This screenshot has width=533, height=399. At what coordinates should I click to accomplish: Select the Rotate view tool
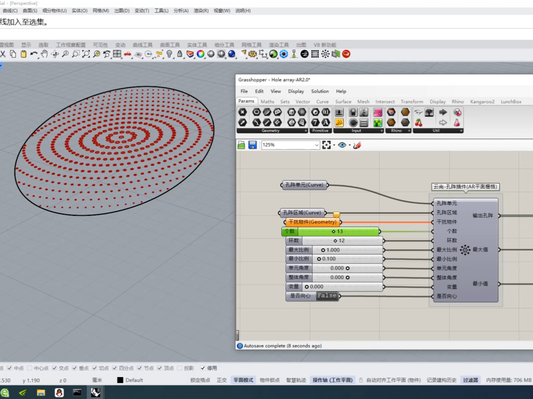55,54
